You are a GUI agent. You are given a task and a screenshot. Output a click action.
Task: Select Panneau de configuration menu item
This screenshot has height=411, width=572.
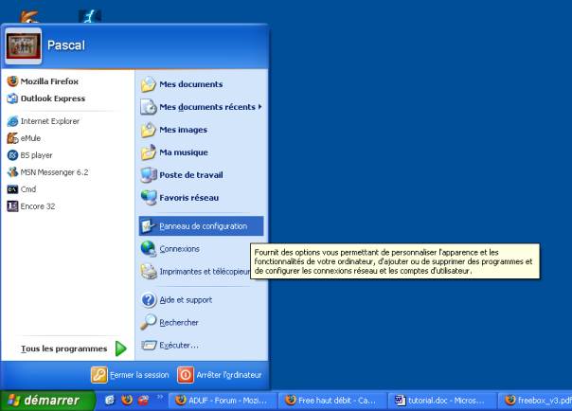click(x=201, y=226)
